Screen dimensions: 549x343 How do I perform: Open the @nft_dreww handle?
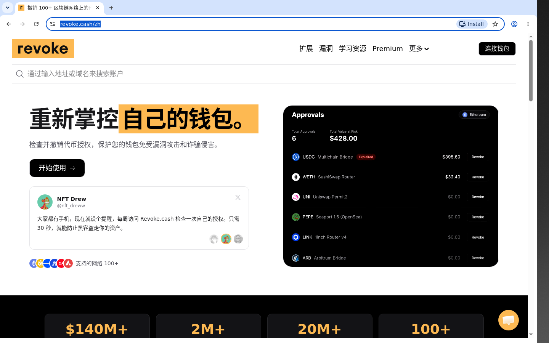71,206
